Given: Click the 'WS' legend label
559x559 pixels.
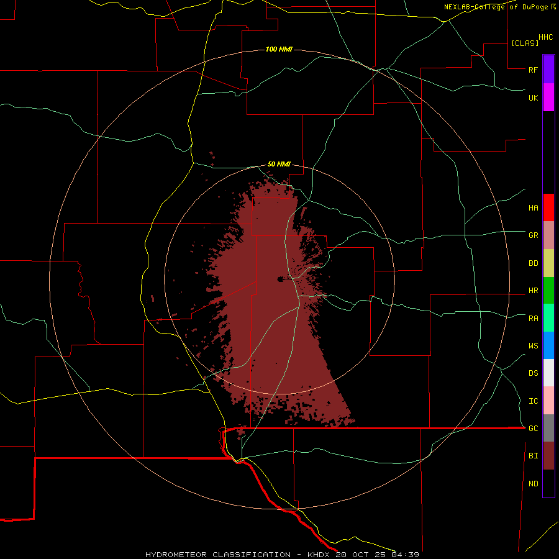Looking at the screenshot, I should [533, 345].
